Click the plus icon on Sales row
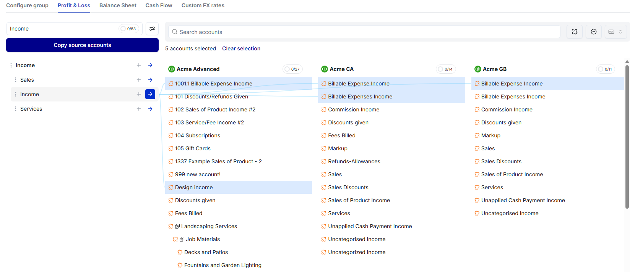This screenshot has height=272, width=635. [x=139, y=80]
